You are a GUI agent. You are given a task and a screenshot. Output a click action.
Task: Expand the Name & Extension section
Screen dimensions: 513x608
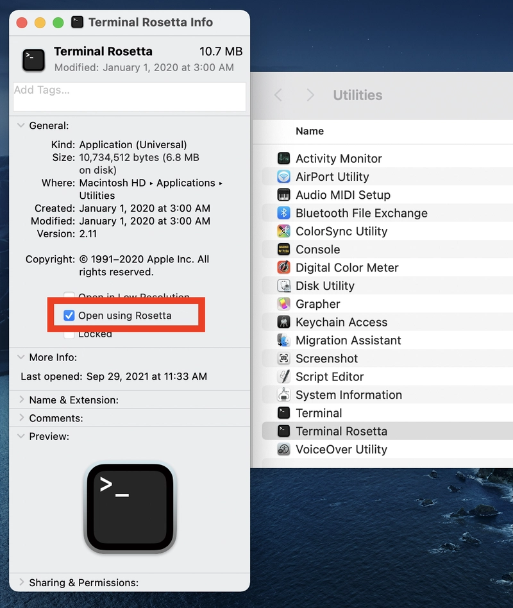(x=22, y=400)
